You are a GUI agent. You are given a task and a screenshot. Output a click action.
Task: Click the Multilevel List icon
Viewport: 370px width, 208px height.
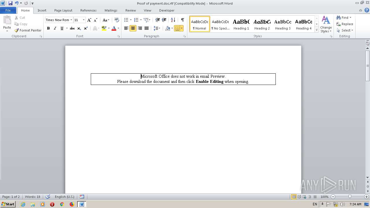pyautogui.click(x=146, y=20)
